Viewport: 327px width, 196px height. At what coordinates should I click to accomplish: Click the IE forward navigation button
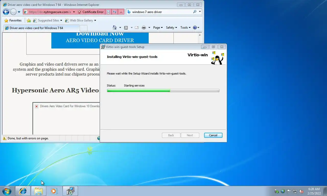coord(13,12)
